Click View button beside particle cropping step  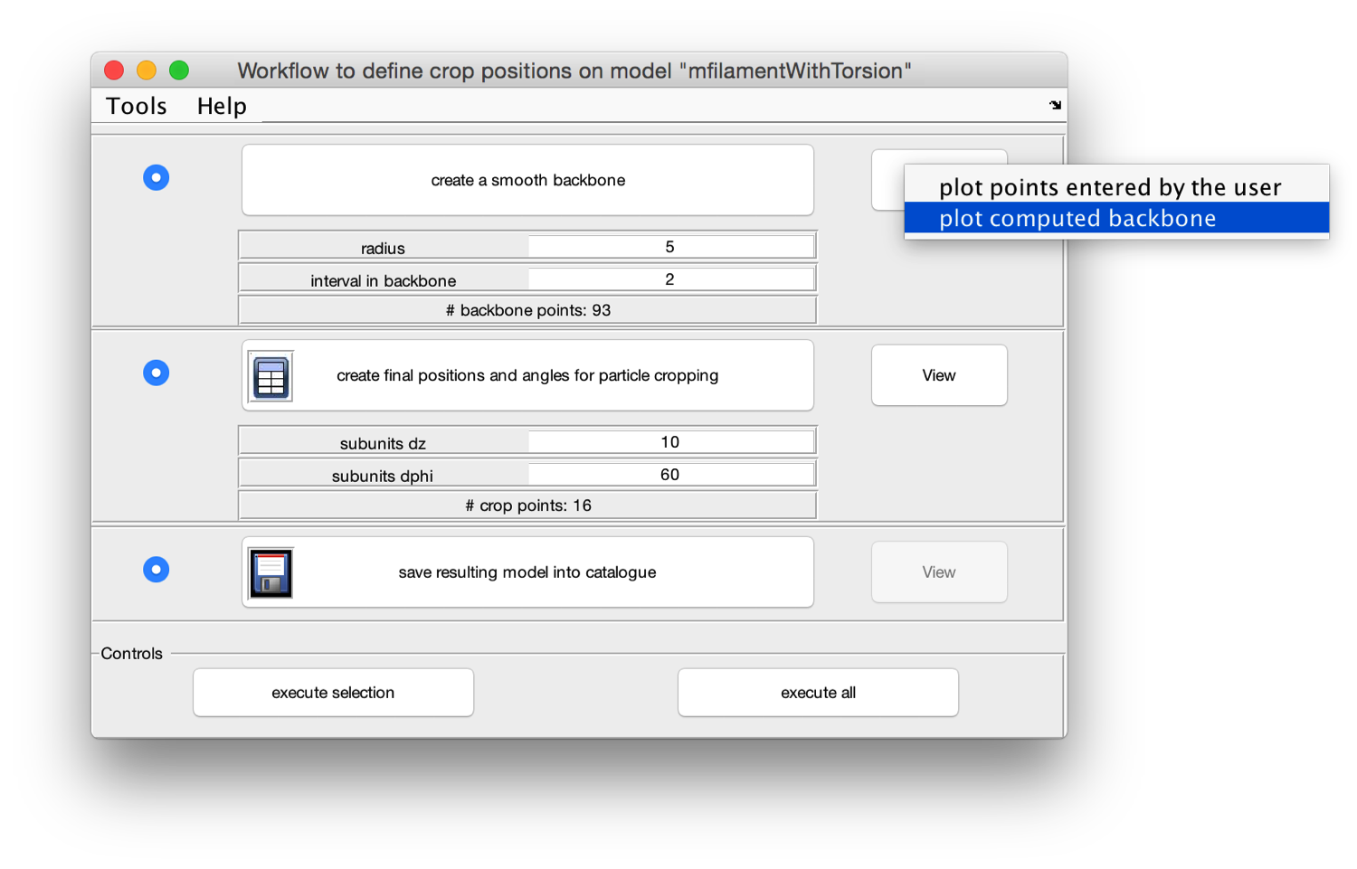[939, 375]
